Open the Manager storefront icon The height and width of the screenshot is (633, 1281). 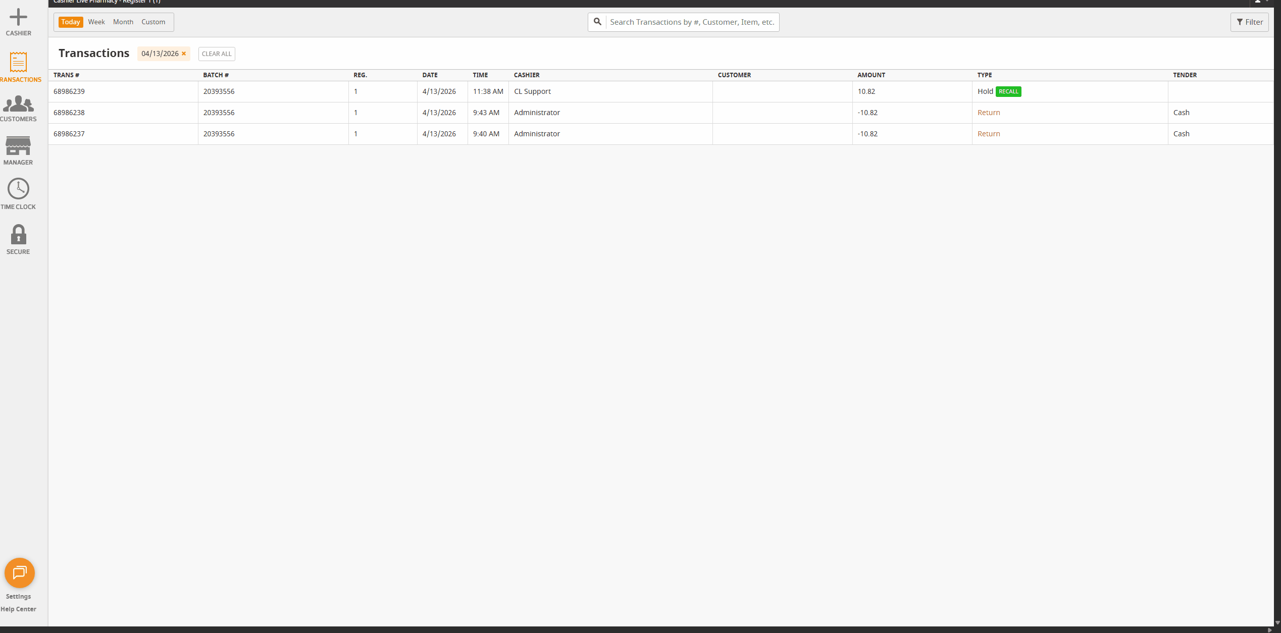tap(18, 146)
